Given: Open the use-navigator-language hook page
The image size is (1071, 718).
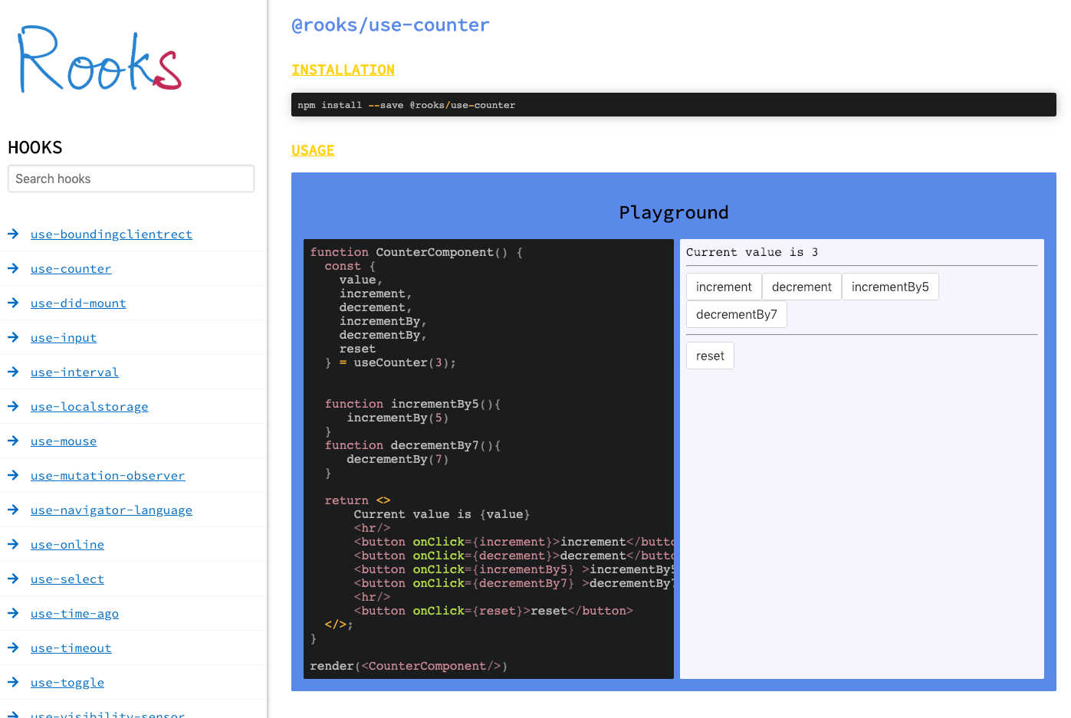Looking at the screenshot, I should (x=111, y=510).
